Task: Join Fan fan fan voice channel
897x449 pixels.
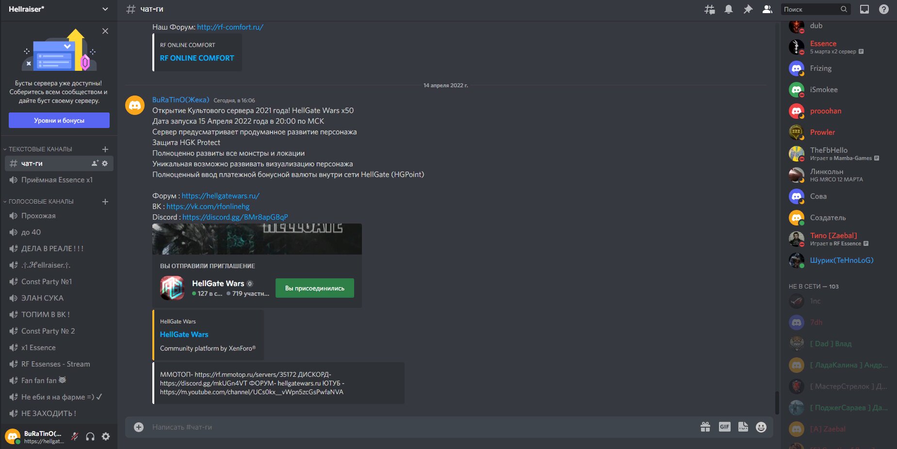Action: pos(59,381)
